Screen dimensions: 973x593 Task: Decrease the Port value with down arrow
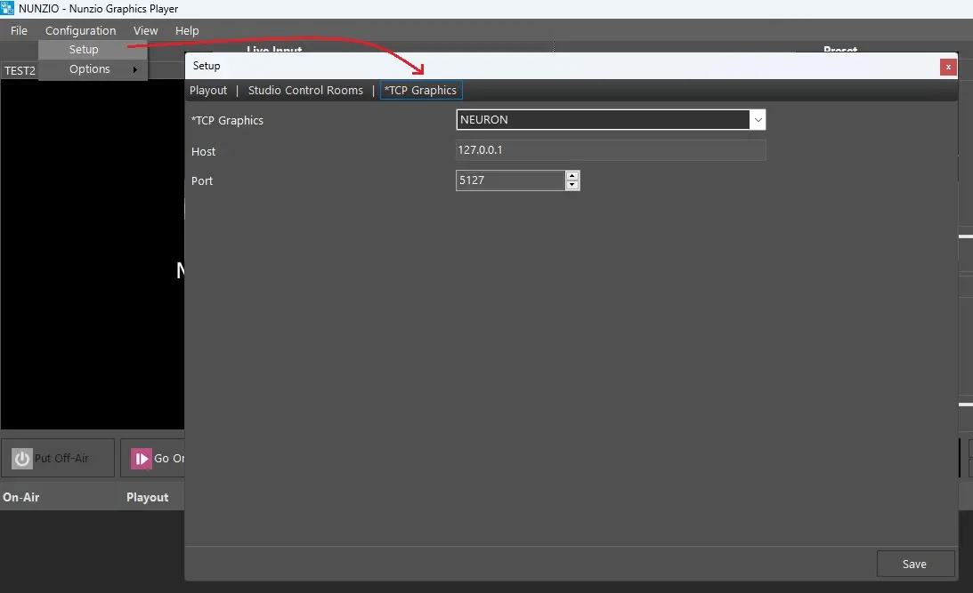tap(572, 185)
